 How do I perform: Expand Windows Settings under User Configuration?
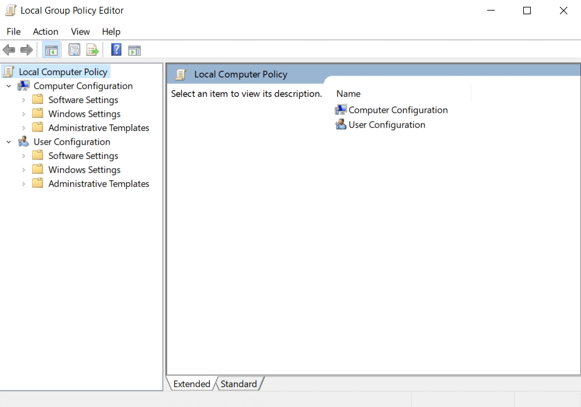point(24,169)
